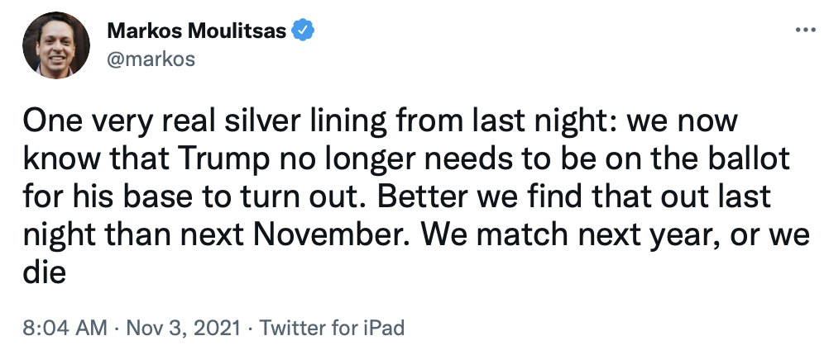Click the display name Markos Moulitsas
The image size is (829, 350).
coord(197,31)
